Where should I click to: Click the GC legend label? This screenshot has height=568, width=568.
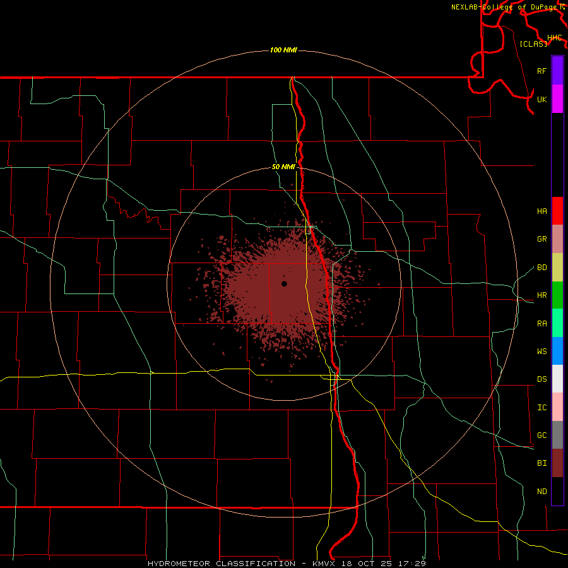point(541,435)
